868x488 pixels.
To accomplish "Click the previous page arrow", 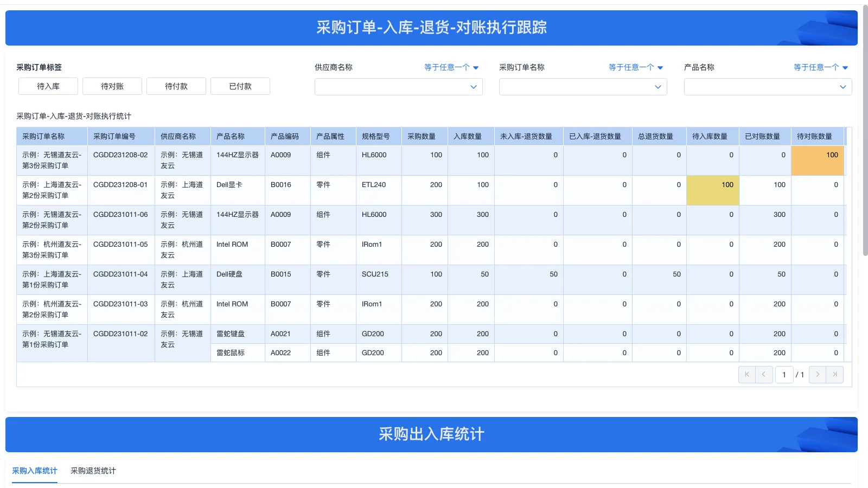I will tap(764, 374).
